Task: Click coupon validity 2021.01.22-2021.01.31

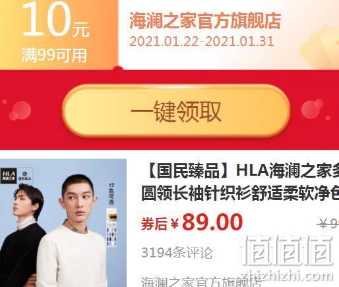Action: tap(202, 41)
